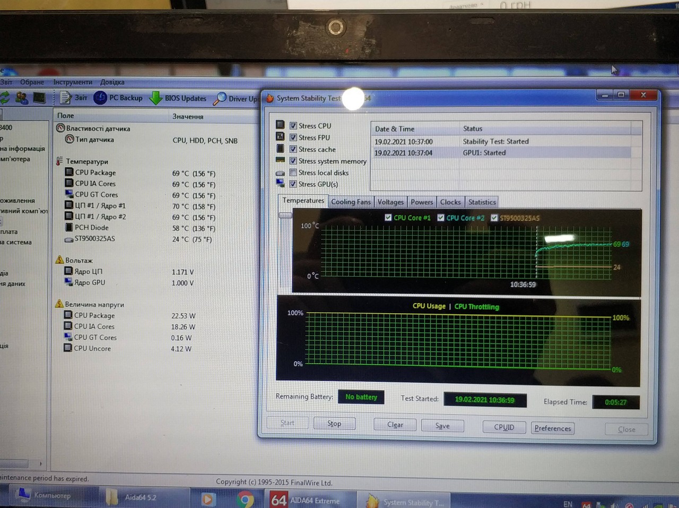This screenshot has width=679, height=508.
Task: Switch to the Cooling Fans tab
Action: (x=351, y=202)
